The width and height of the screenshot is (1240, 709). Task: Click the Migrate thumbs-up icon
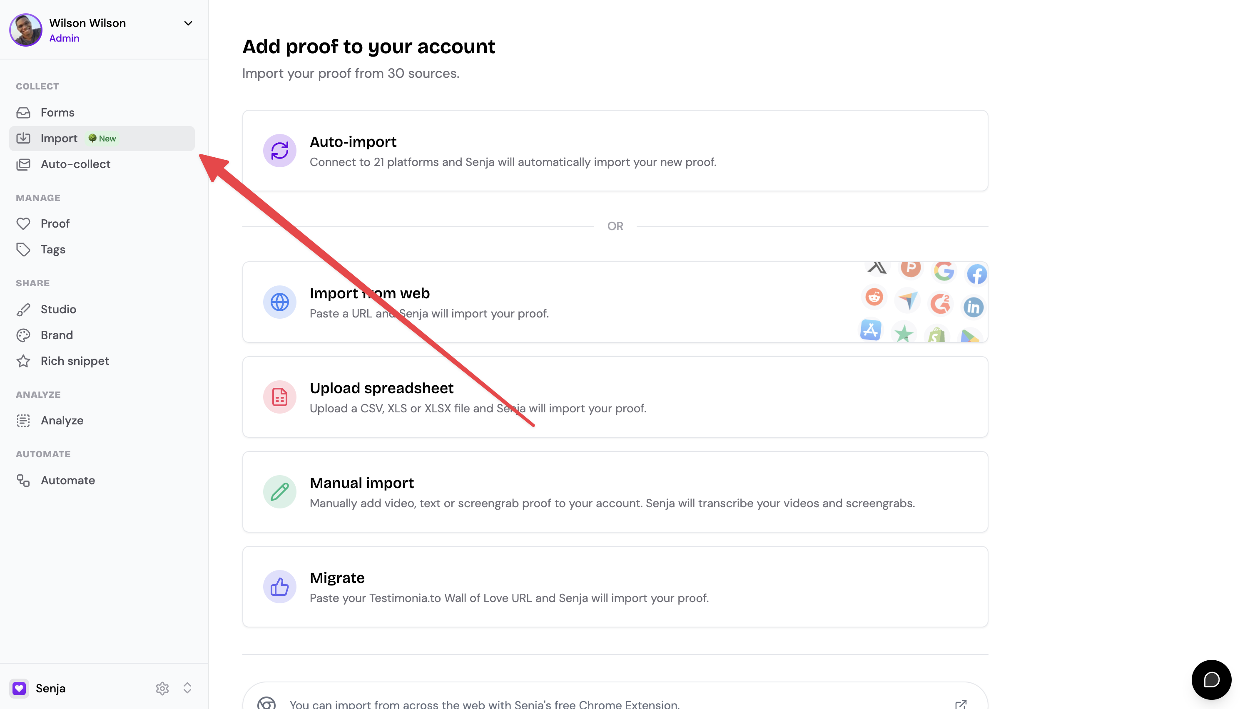click(280, 587)
